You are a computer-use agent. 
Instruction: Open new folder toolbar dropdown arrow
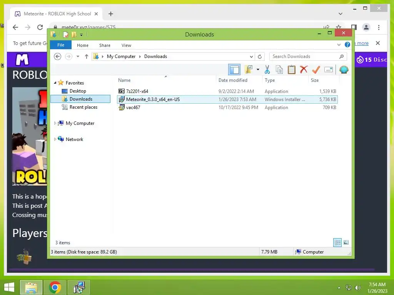[258, 70]
